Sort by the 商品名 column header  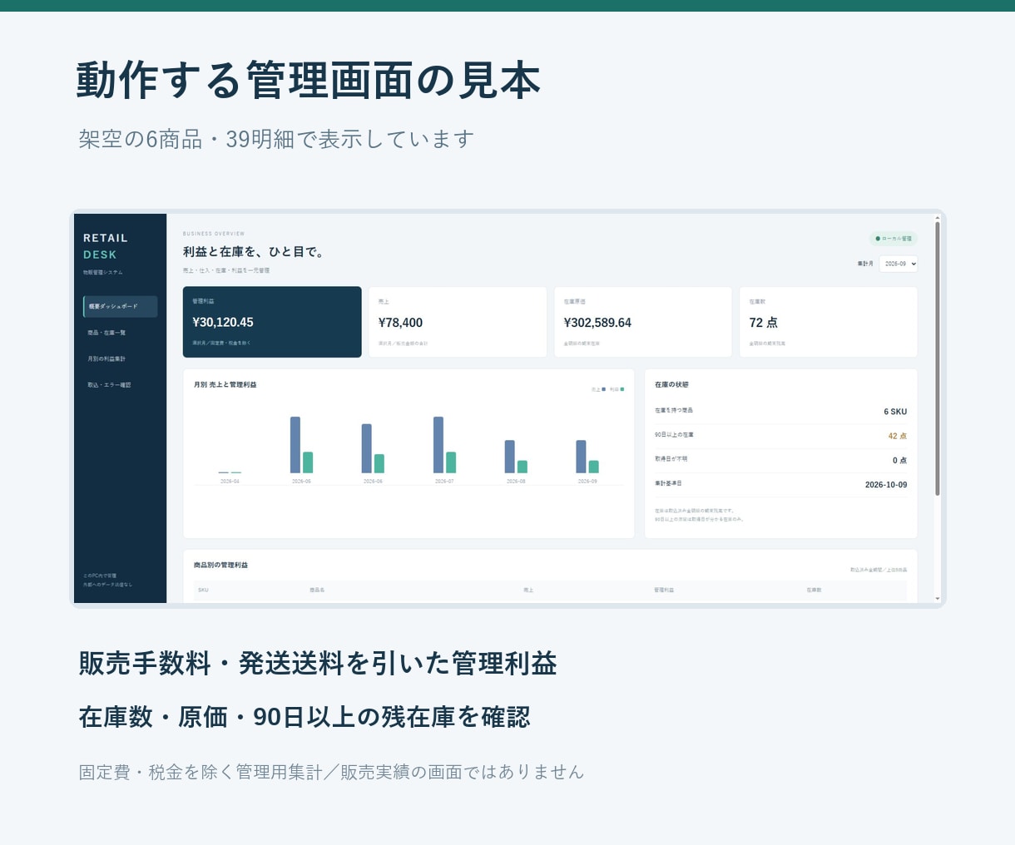(x=317, y=590)
